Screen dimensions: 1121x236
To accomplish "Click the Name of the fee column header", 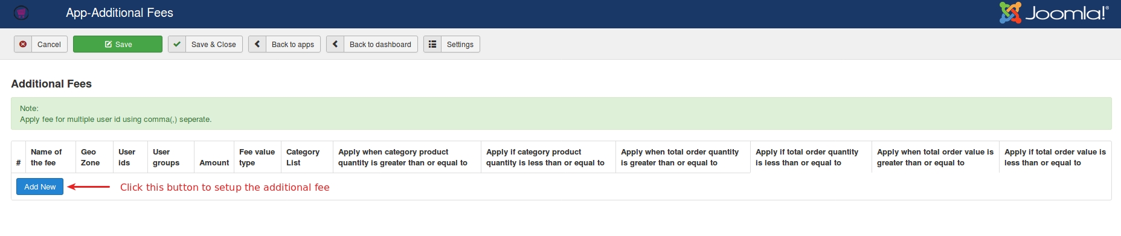I will pos(47,158).
